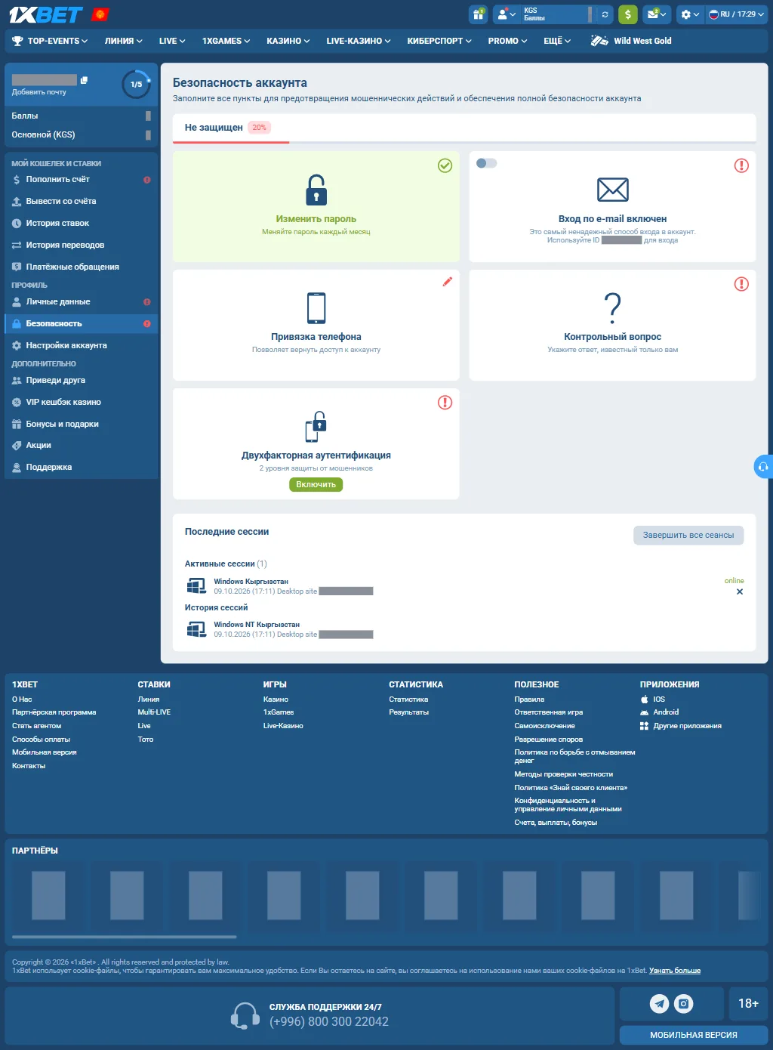Open the Telegram channel icon
Screen dimensions: 773x1050
tap(660, 1003)
